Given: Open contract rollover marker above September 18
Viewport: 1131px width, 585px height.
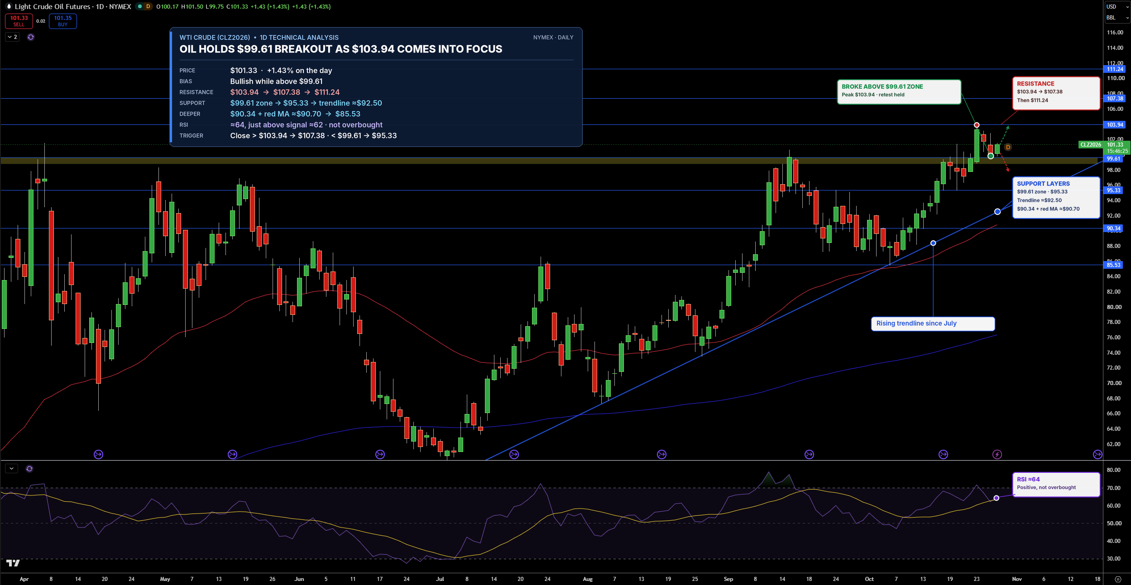Looking at the screenshot, I should pos(809,454).
